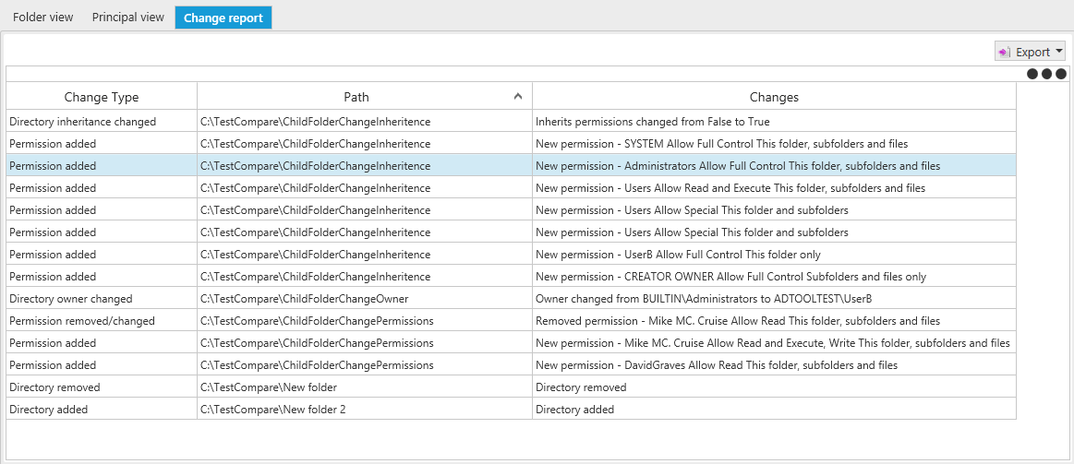Select the Permission removed/changed row
Screen dimensions: 1074x464
511,320
